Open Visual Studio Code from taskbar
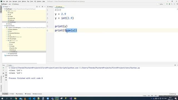 [30, 98]
